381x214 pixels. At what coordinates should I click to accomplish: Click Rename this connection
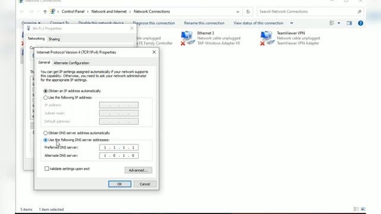pyautogui.click(x=204, y=23)
